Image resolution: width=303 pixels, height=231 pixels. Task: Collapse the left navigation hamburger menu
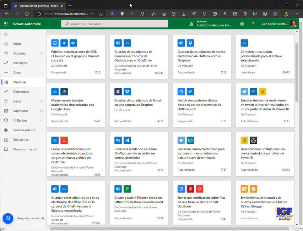[6, 34]
